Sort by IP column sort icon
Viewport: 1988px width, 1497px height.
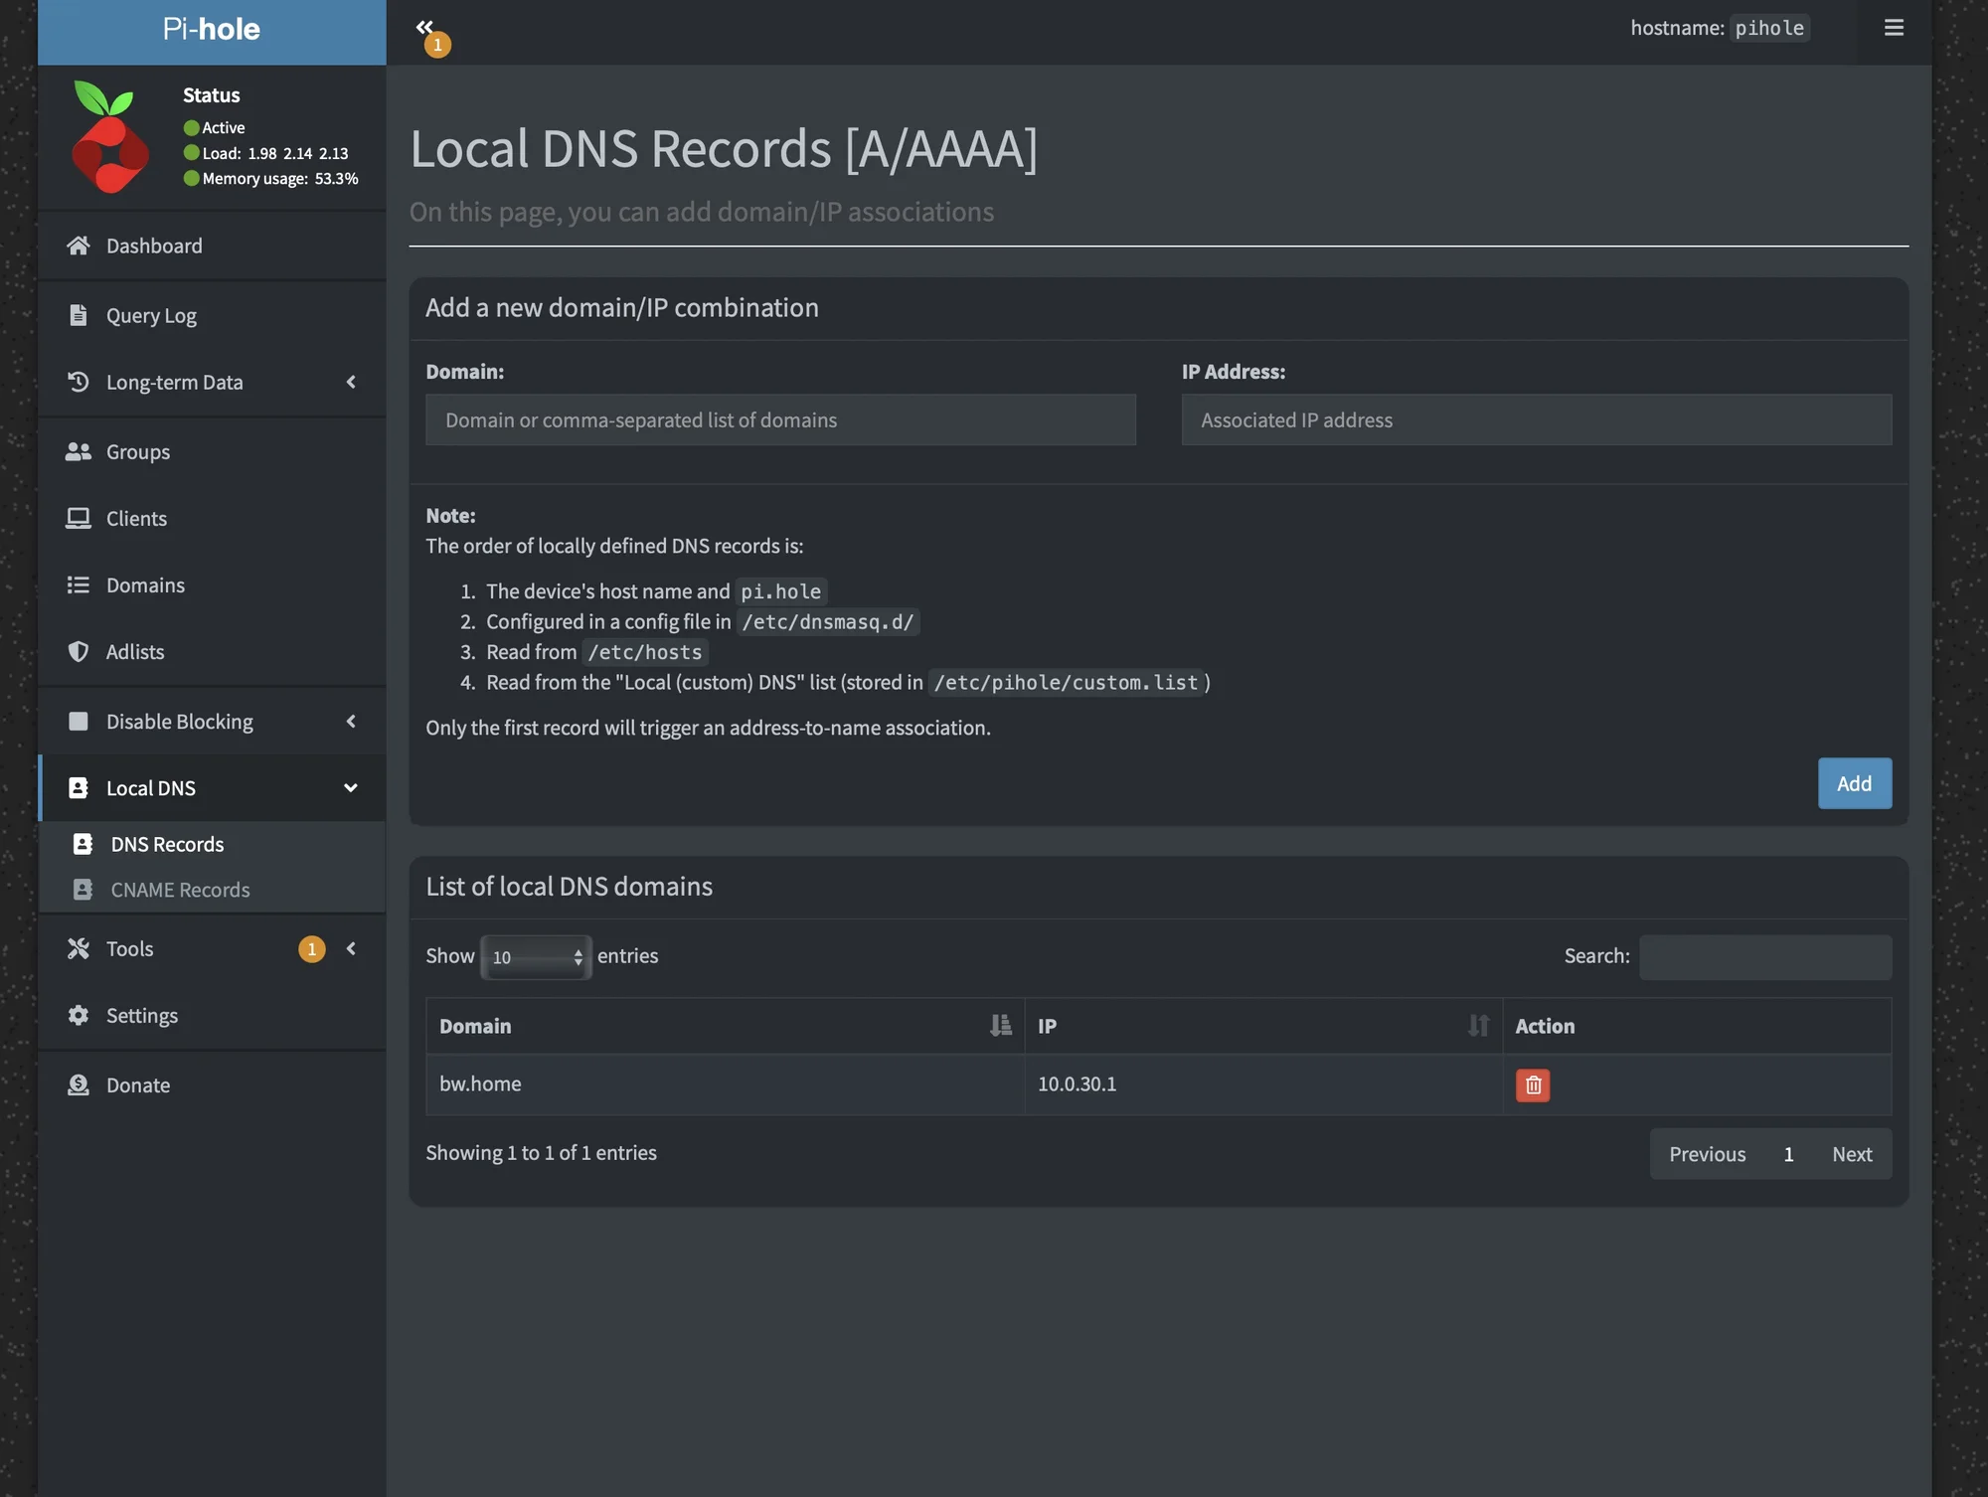[x=1479, y=1025]
